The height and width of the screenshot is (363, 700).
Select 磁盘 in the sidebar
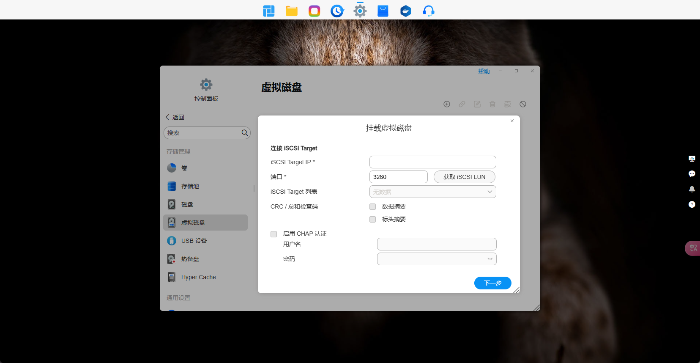(x=205, y=204)
